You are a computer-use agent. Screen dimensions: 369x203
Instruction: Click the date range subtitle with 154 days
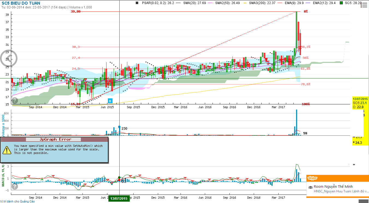pyautogui.click(x=46, y=7)
